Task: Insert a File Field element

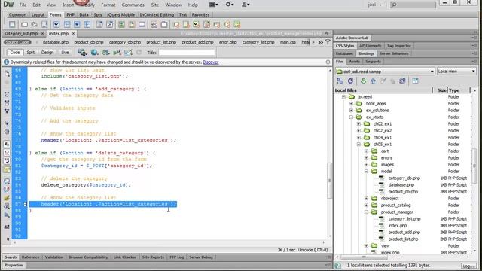Action: tap(132, 24)
